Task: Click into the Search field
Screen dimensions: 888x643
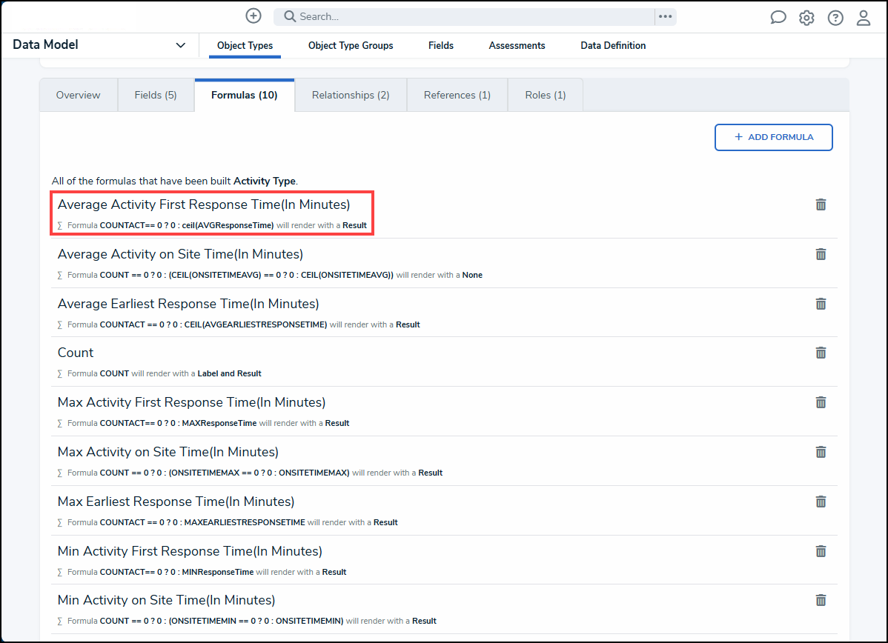Action: [x=467, y=16]
